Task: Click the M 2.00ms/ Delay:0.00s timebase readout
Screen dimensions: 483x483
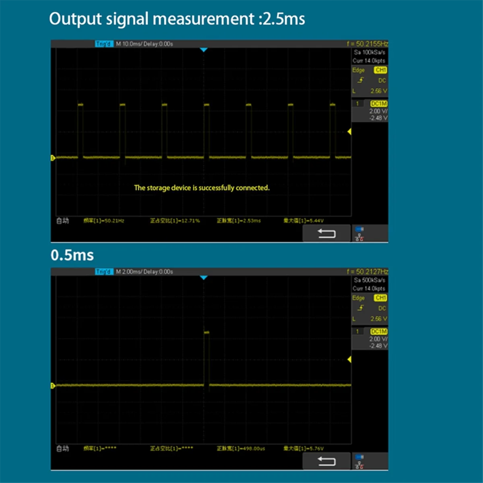Action: 144,272
